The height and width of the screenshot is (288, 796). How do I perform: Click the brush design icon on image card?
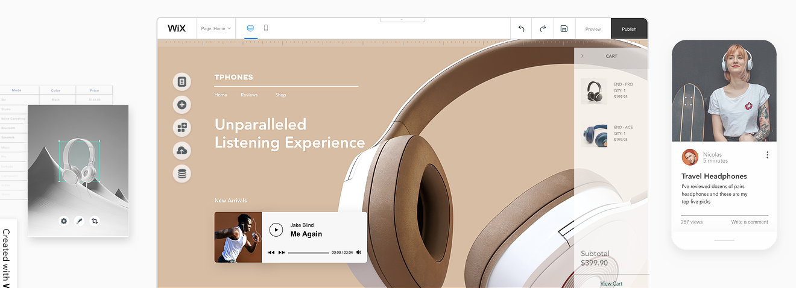pyautogui.click(x=79, y=221)
